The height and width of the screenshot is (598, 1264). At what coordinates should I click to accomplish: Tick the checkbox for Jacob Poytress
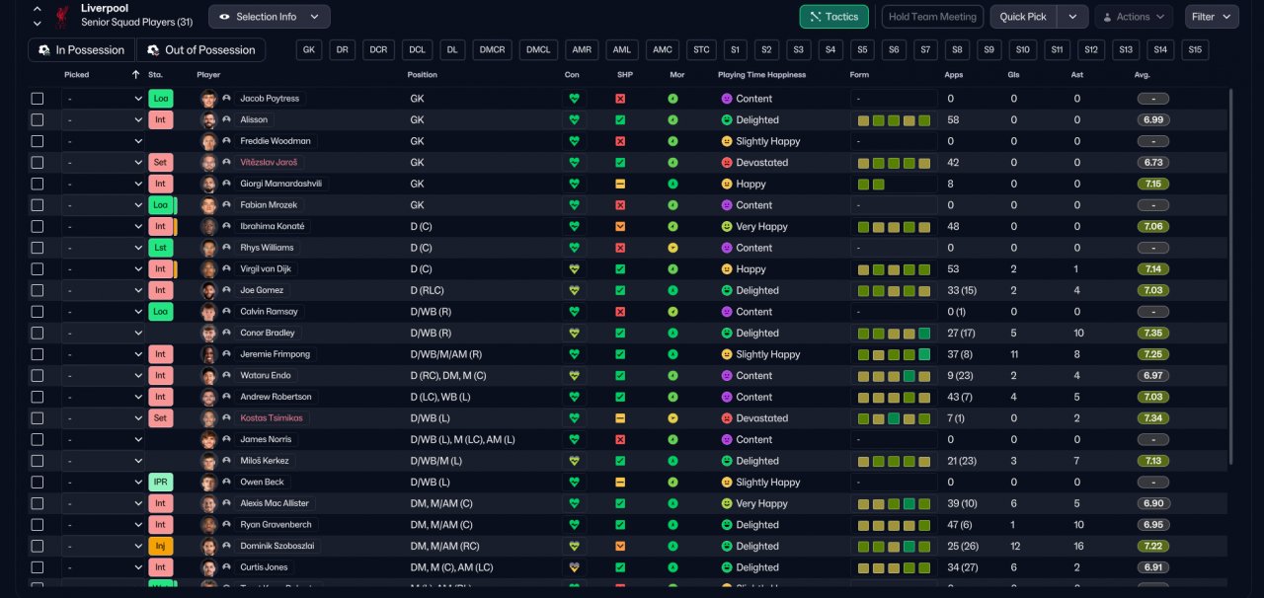(38, 99)
